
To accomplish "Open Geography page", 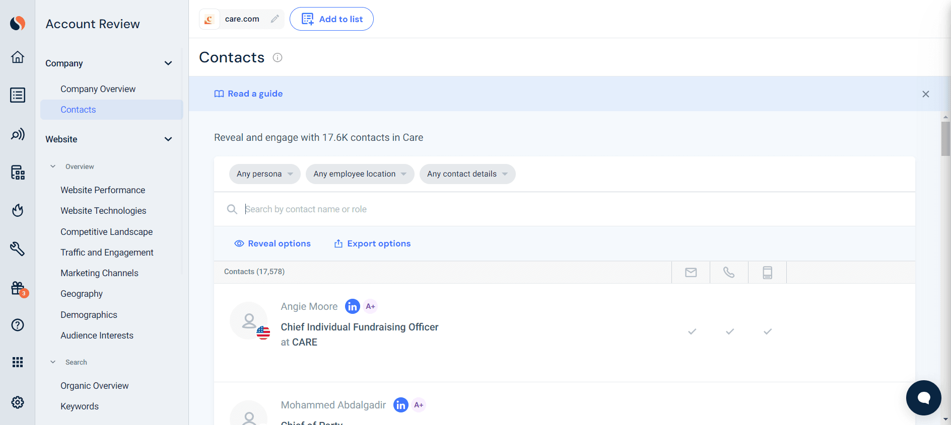I will pyautogui.click(x=82, y=294).
